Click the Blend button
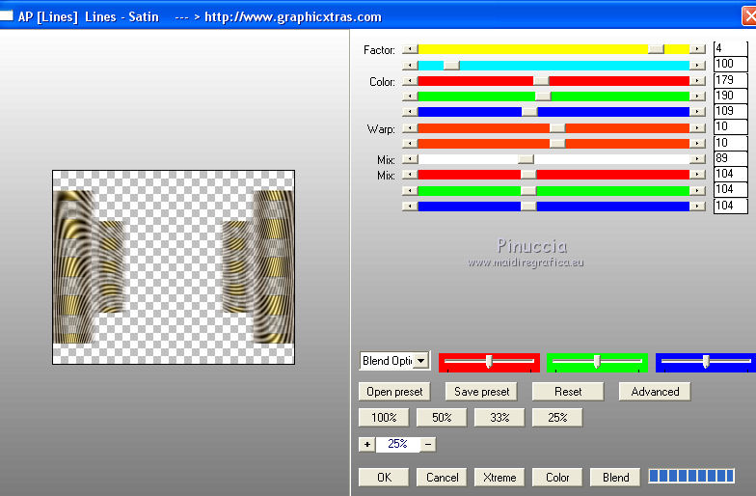Viewport: 756px width, 496px height. pyautogui.click(x=615, y=477)
